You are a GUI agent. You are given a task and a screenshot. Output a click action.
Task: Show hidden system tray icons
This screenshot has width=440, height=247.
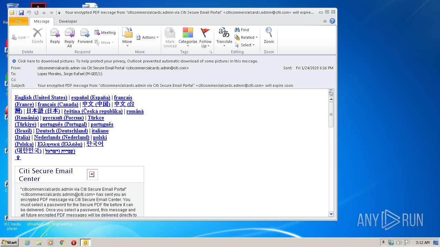click(x=383, y=243)
